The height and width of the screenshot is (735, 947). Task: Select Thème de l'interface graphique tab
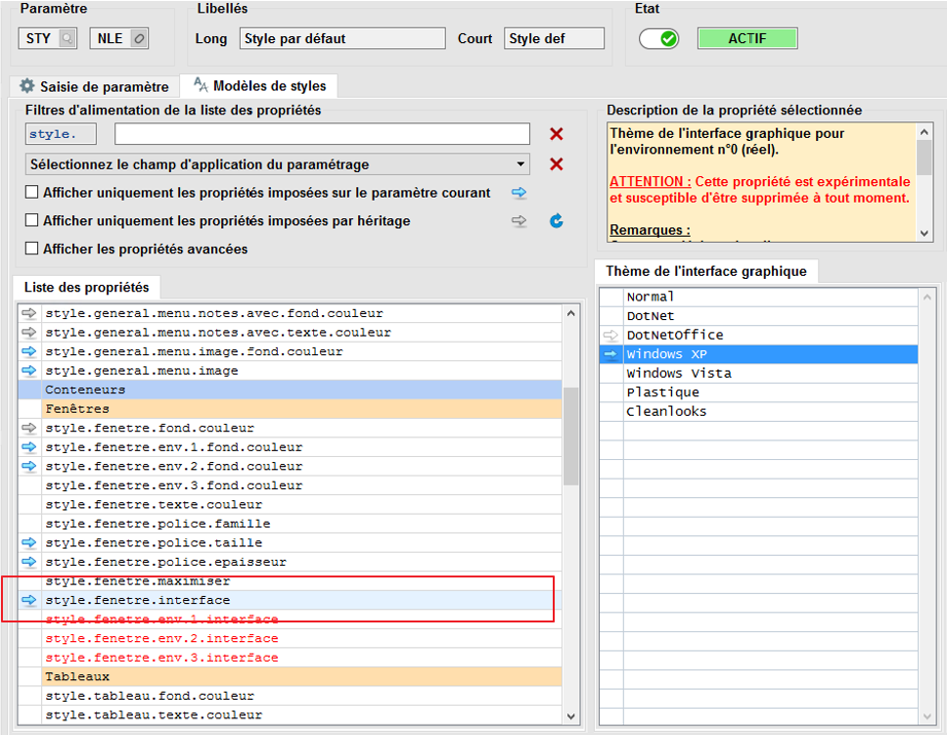coord(706,271)
